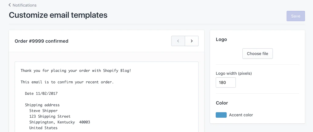Click the Shipping address line in preview
Screen dimensions: 313x132
[x=42, y=105]
